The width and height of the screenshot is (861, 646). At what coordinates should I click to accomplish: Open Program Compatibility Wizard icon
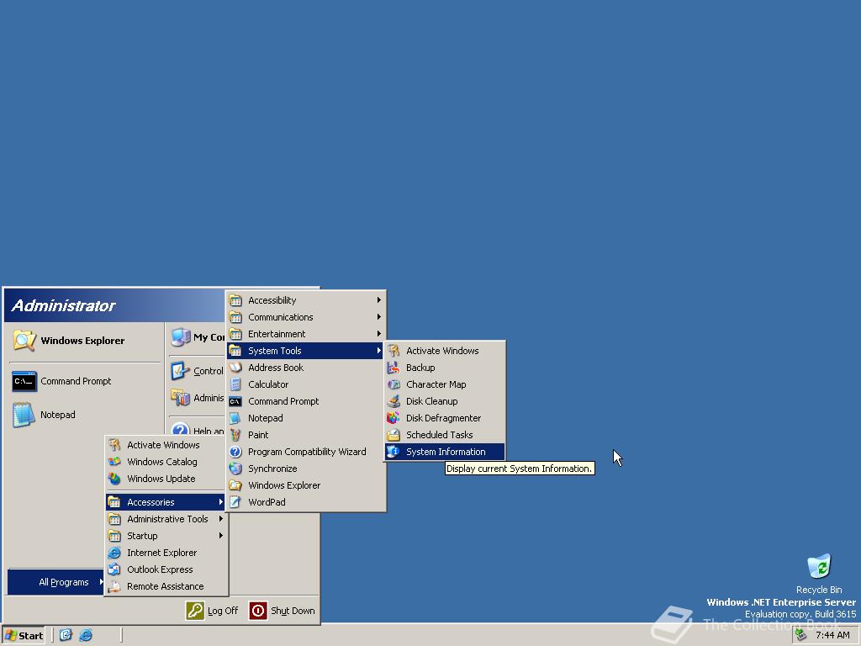point(235,452)
